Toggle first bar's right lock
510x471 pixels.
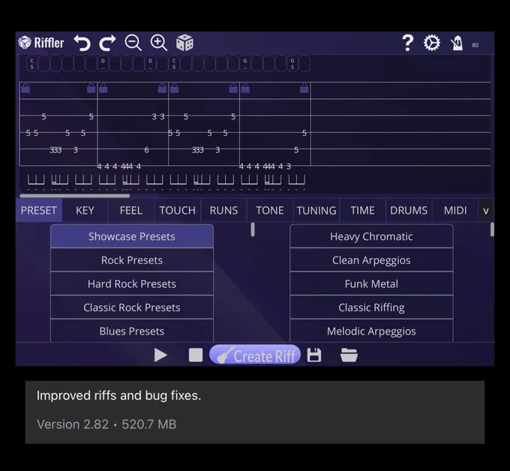[x=91, y=88]
